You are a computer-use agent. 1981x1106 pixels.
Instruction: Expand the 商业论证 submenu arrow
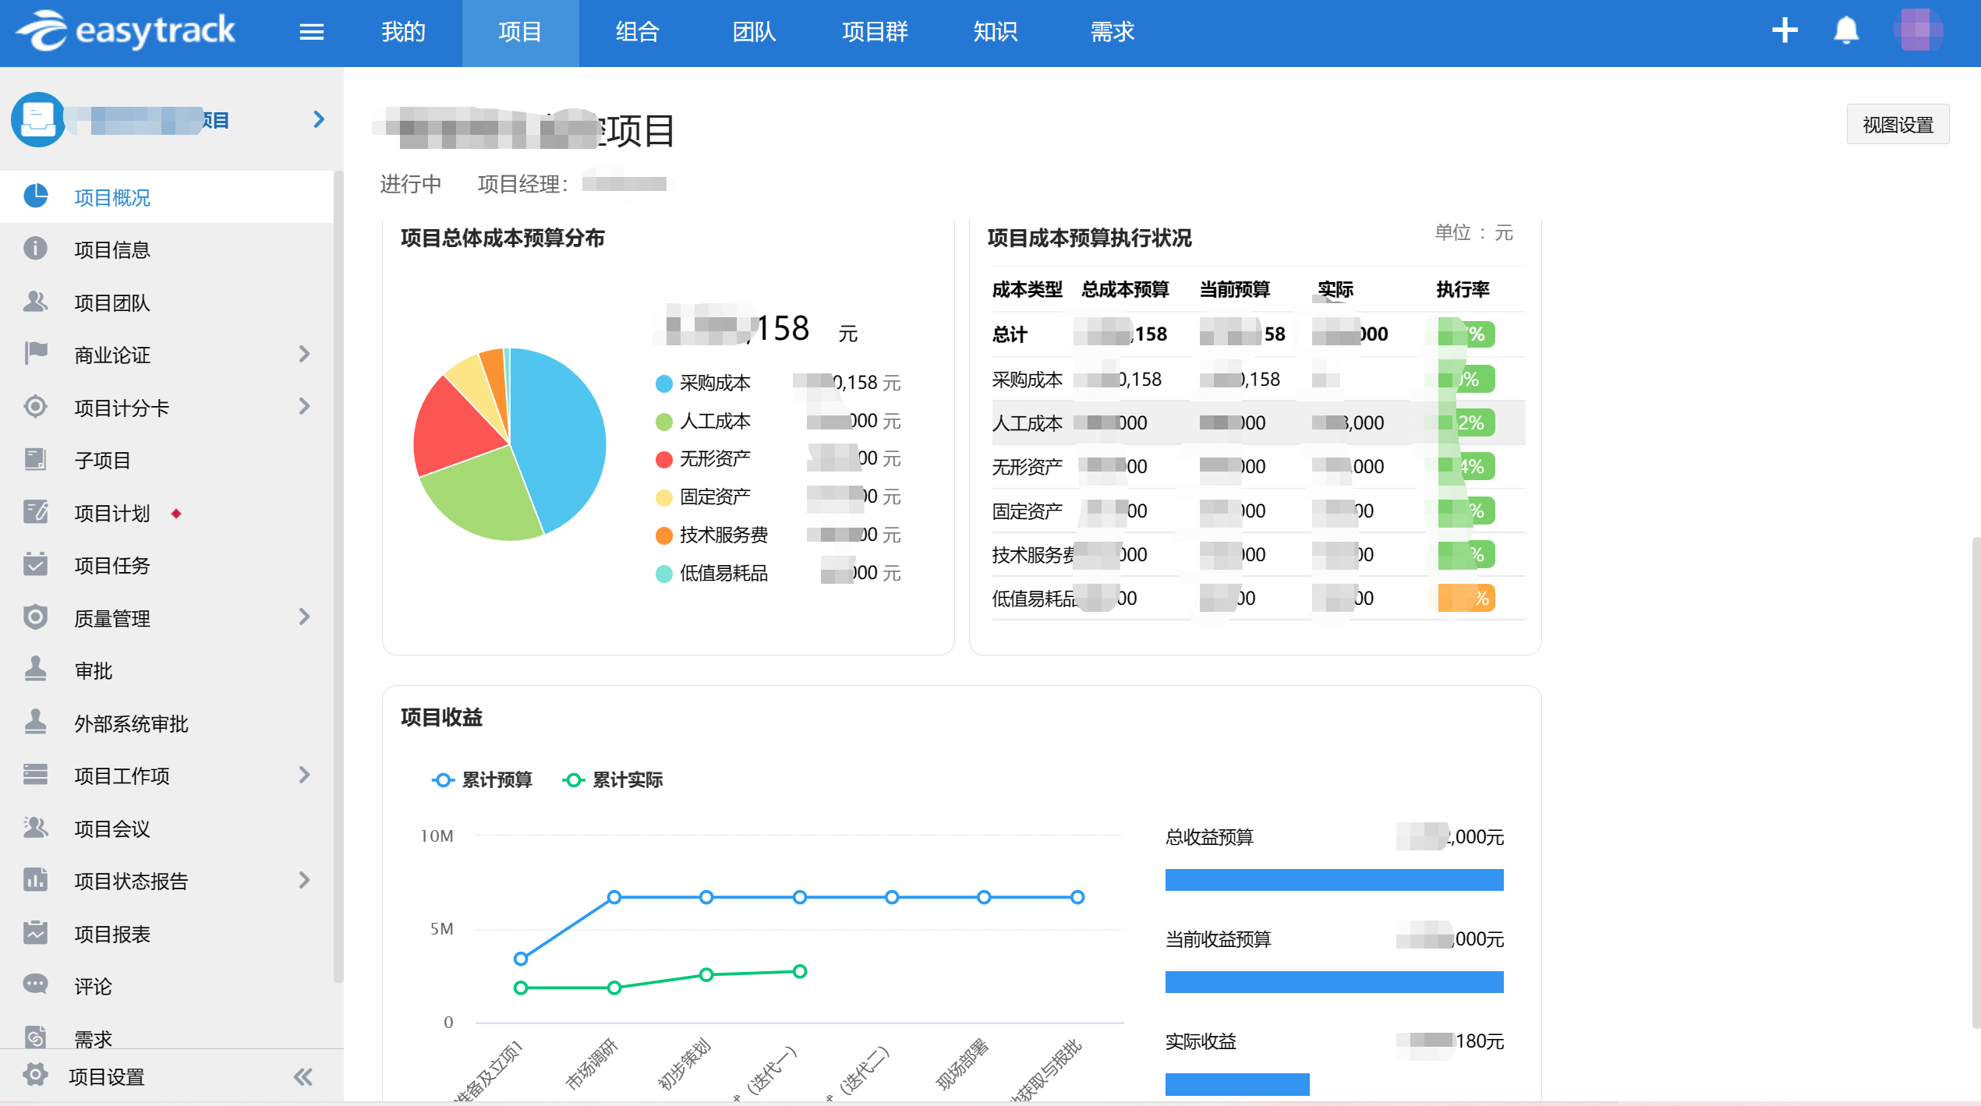pos(304,355)
